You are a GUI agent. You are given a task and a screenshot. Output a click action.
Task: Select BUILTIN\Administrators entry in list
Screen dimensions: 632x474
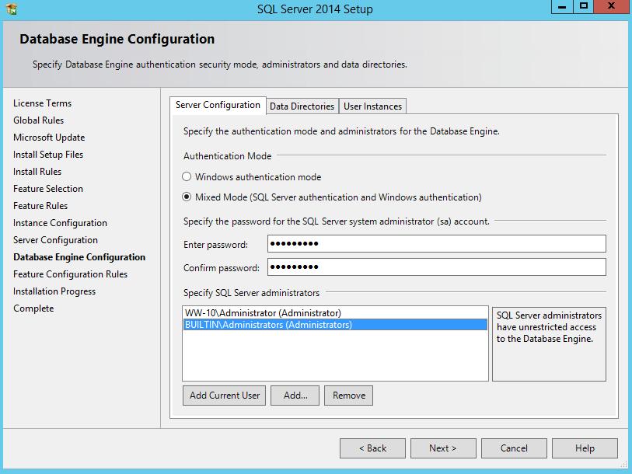(x=335, y=325)
